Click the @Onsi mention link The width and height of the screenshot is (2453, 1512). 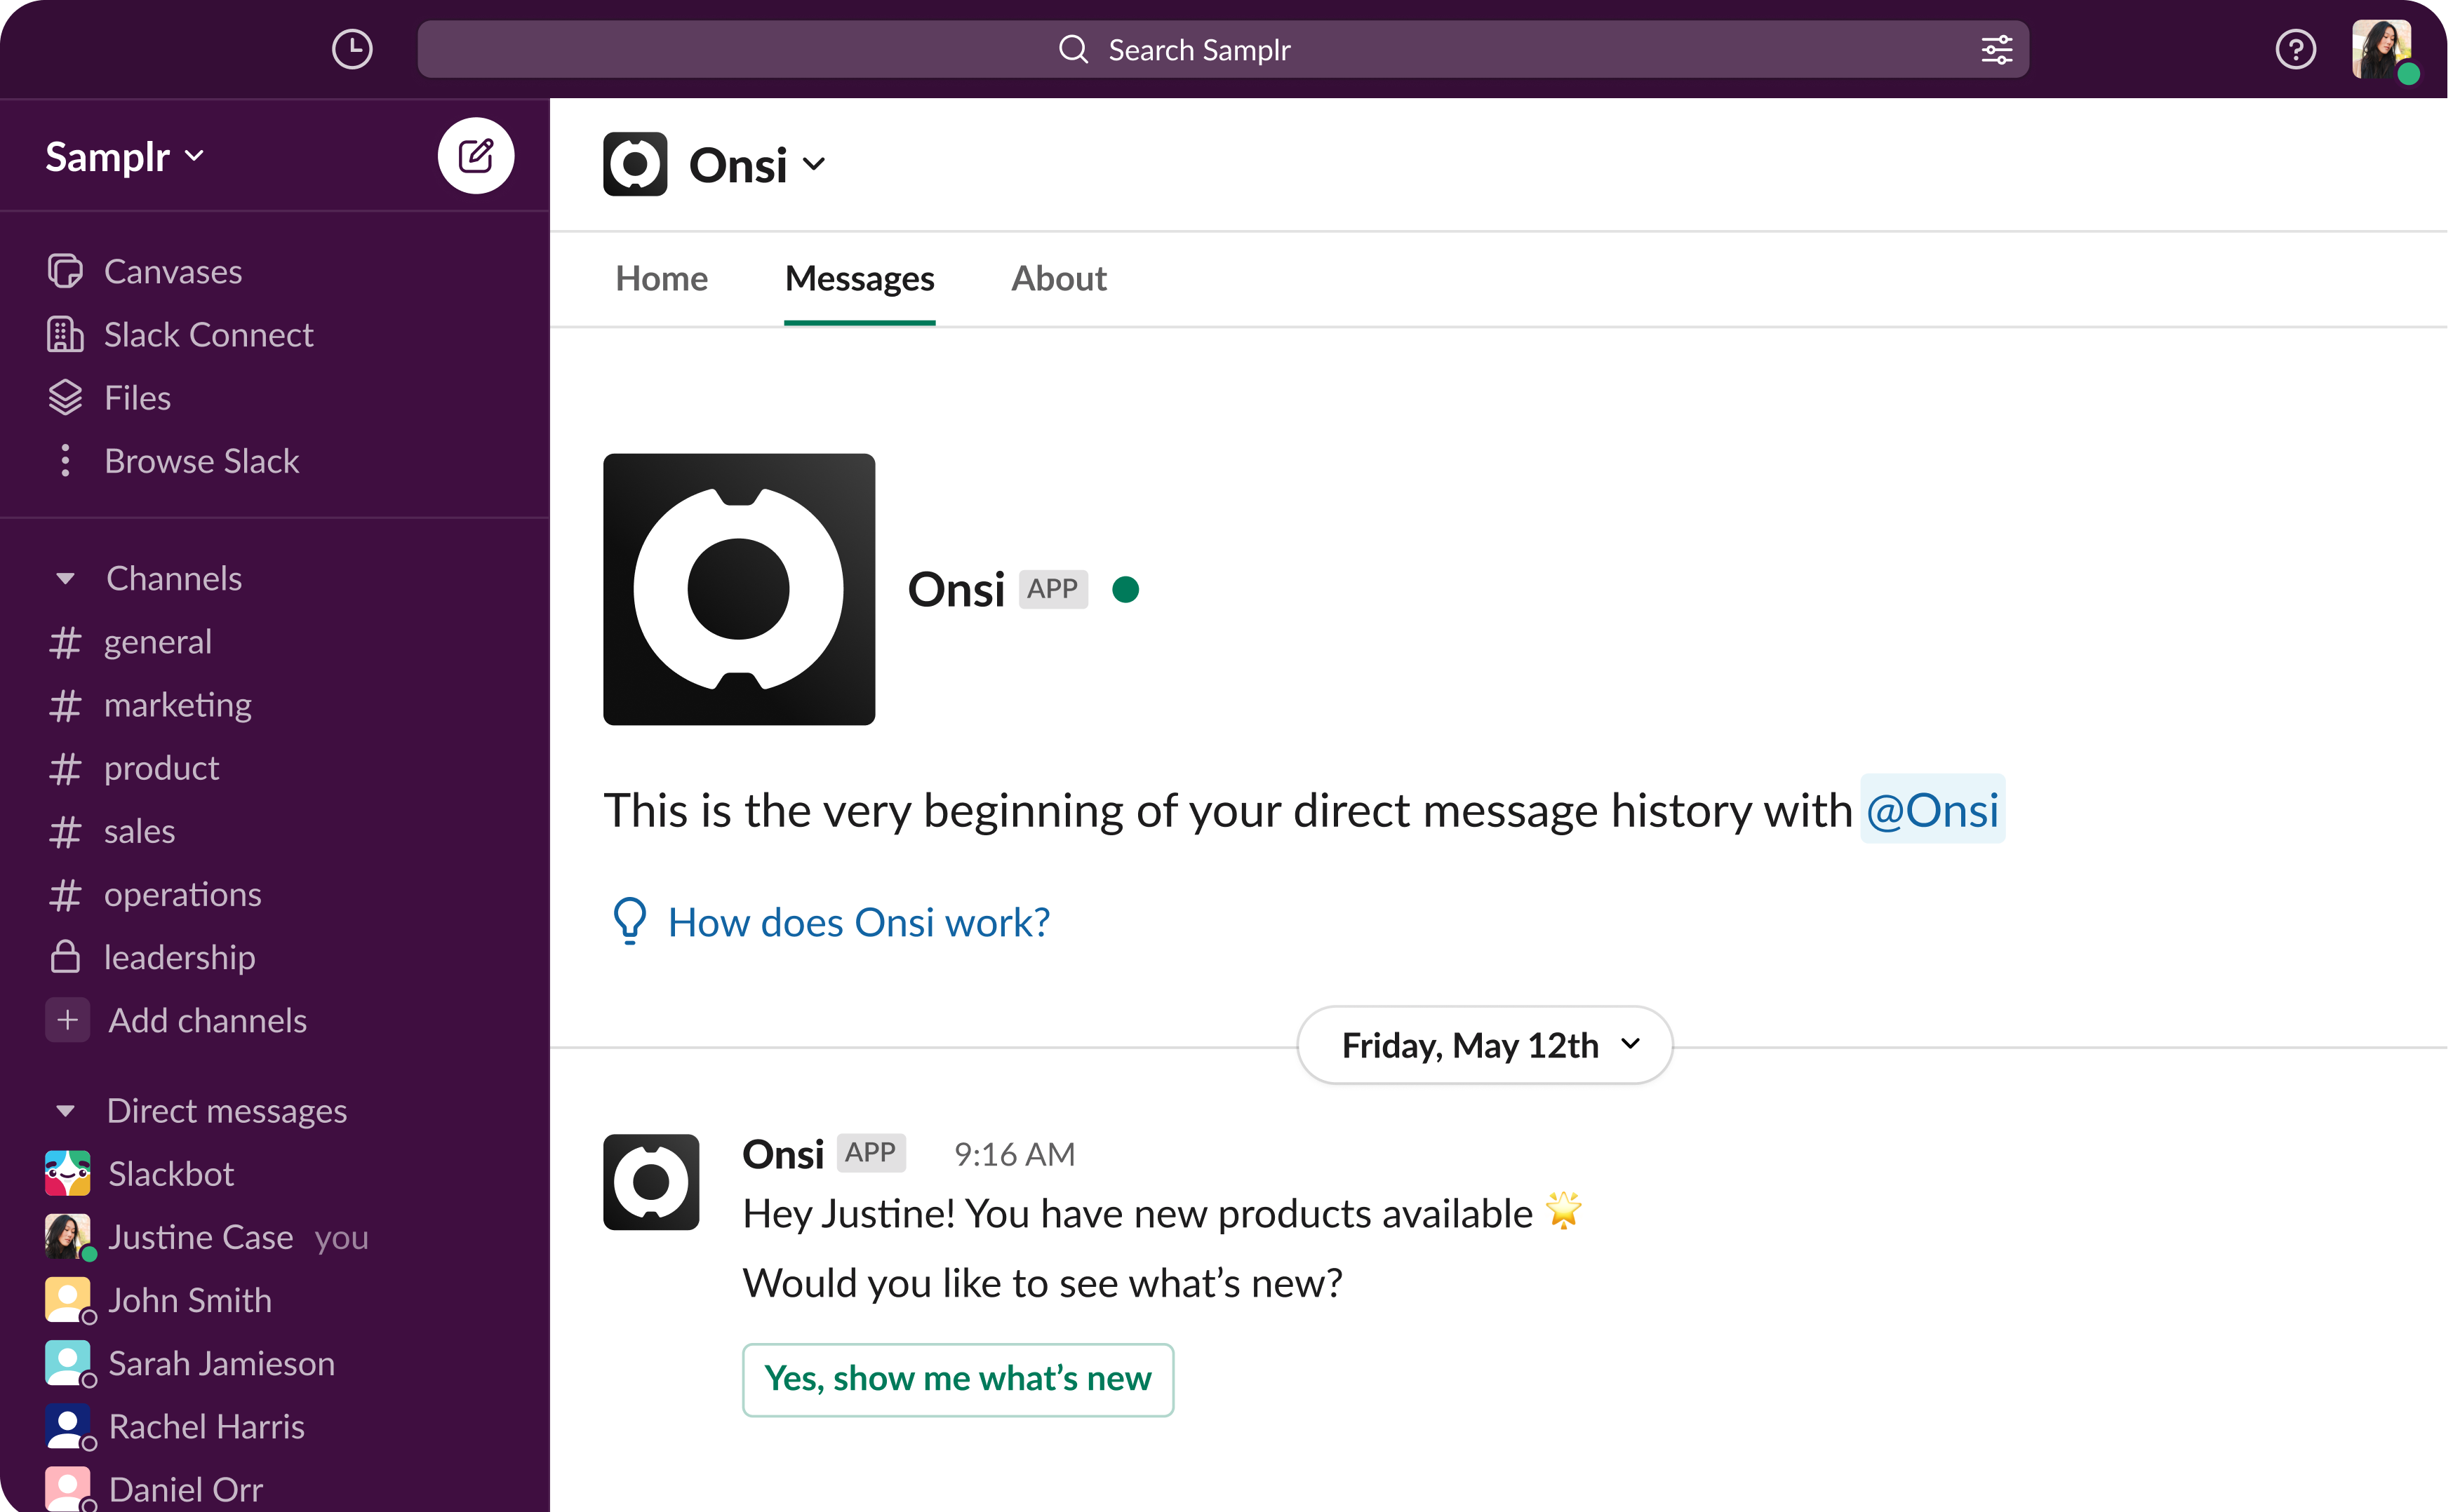pyautogui.click(x=1932, y=809)
